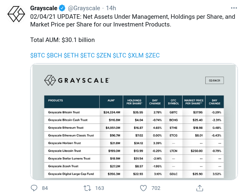Open the $XLM cashtag link

(136, 55)
